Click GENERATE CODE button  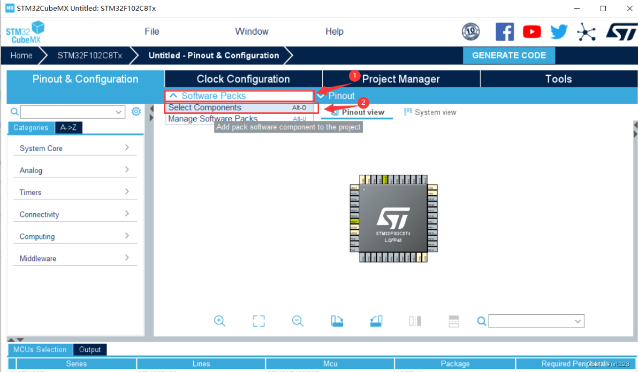(509, 55)
